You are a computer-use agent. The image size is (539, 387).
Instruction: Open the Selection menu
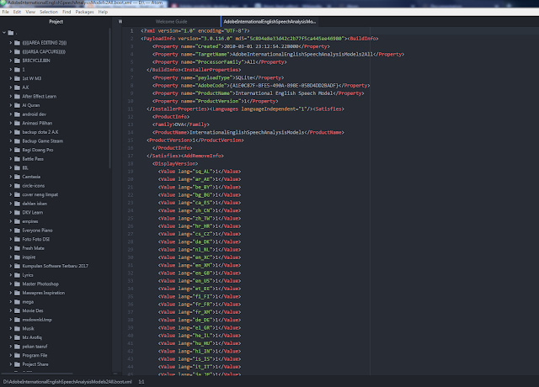[x=49, y=12]
